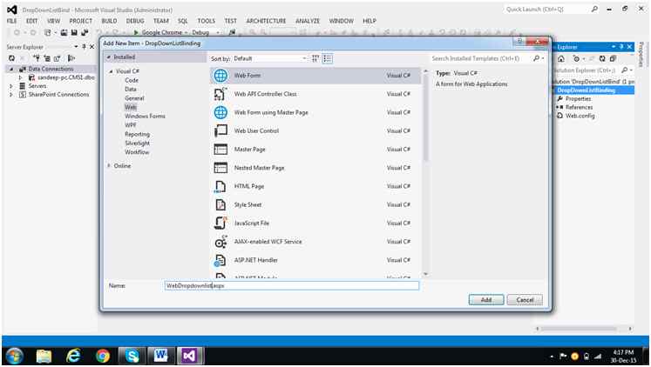This screenshot has width=651, height=367.
Task: Choose the HTML Page template icon
Action: pyautogui.click(x=220, y=186)
